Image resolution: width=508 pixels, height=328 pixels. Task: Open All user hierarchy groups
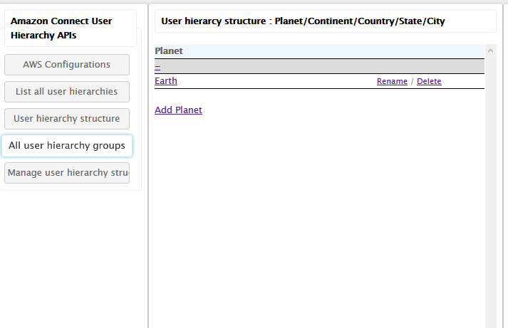click(x=67, y=146)
